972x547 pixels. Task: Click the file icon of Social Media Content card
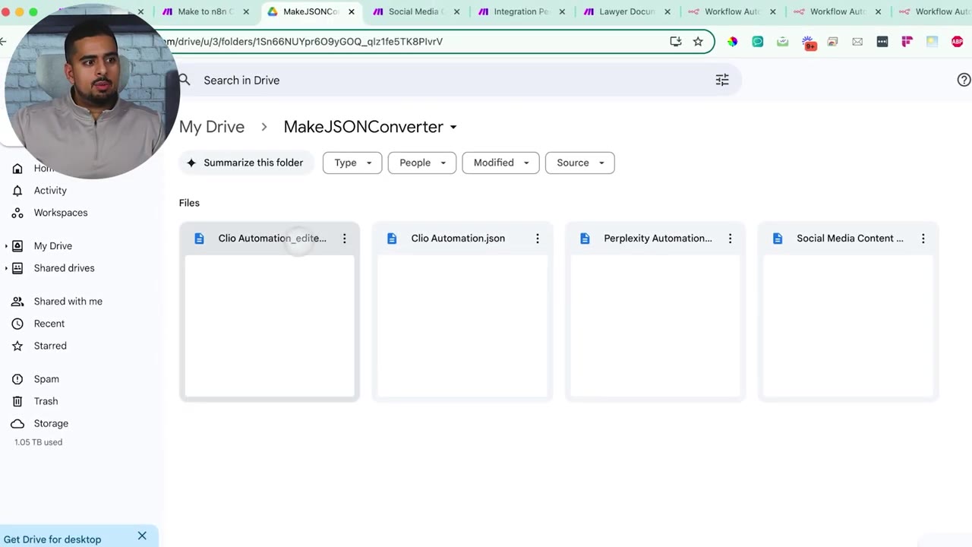(x=778, y=239)
